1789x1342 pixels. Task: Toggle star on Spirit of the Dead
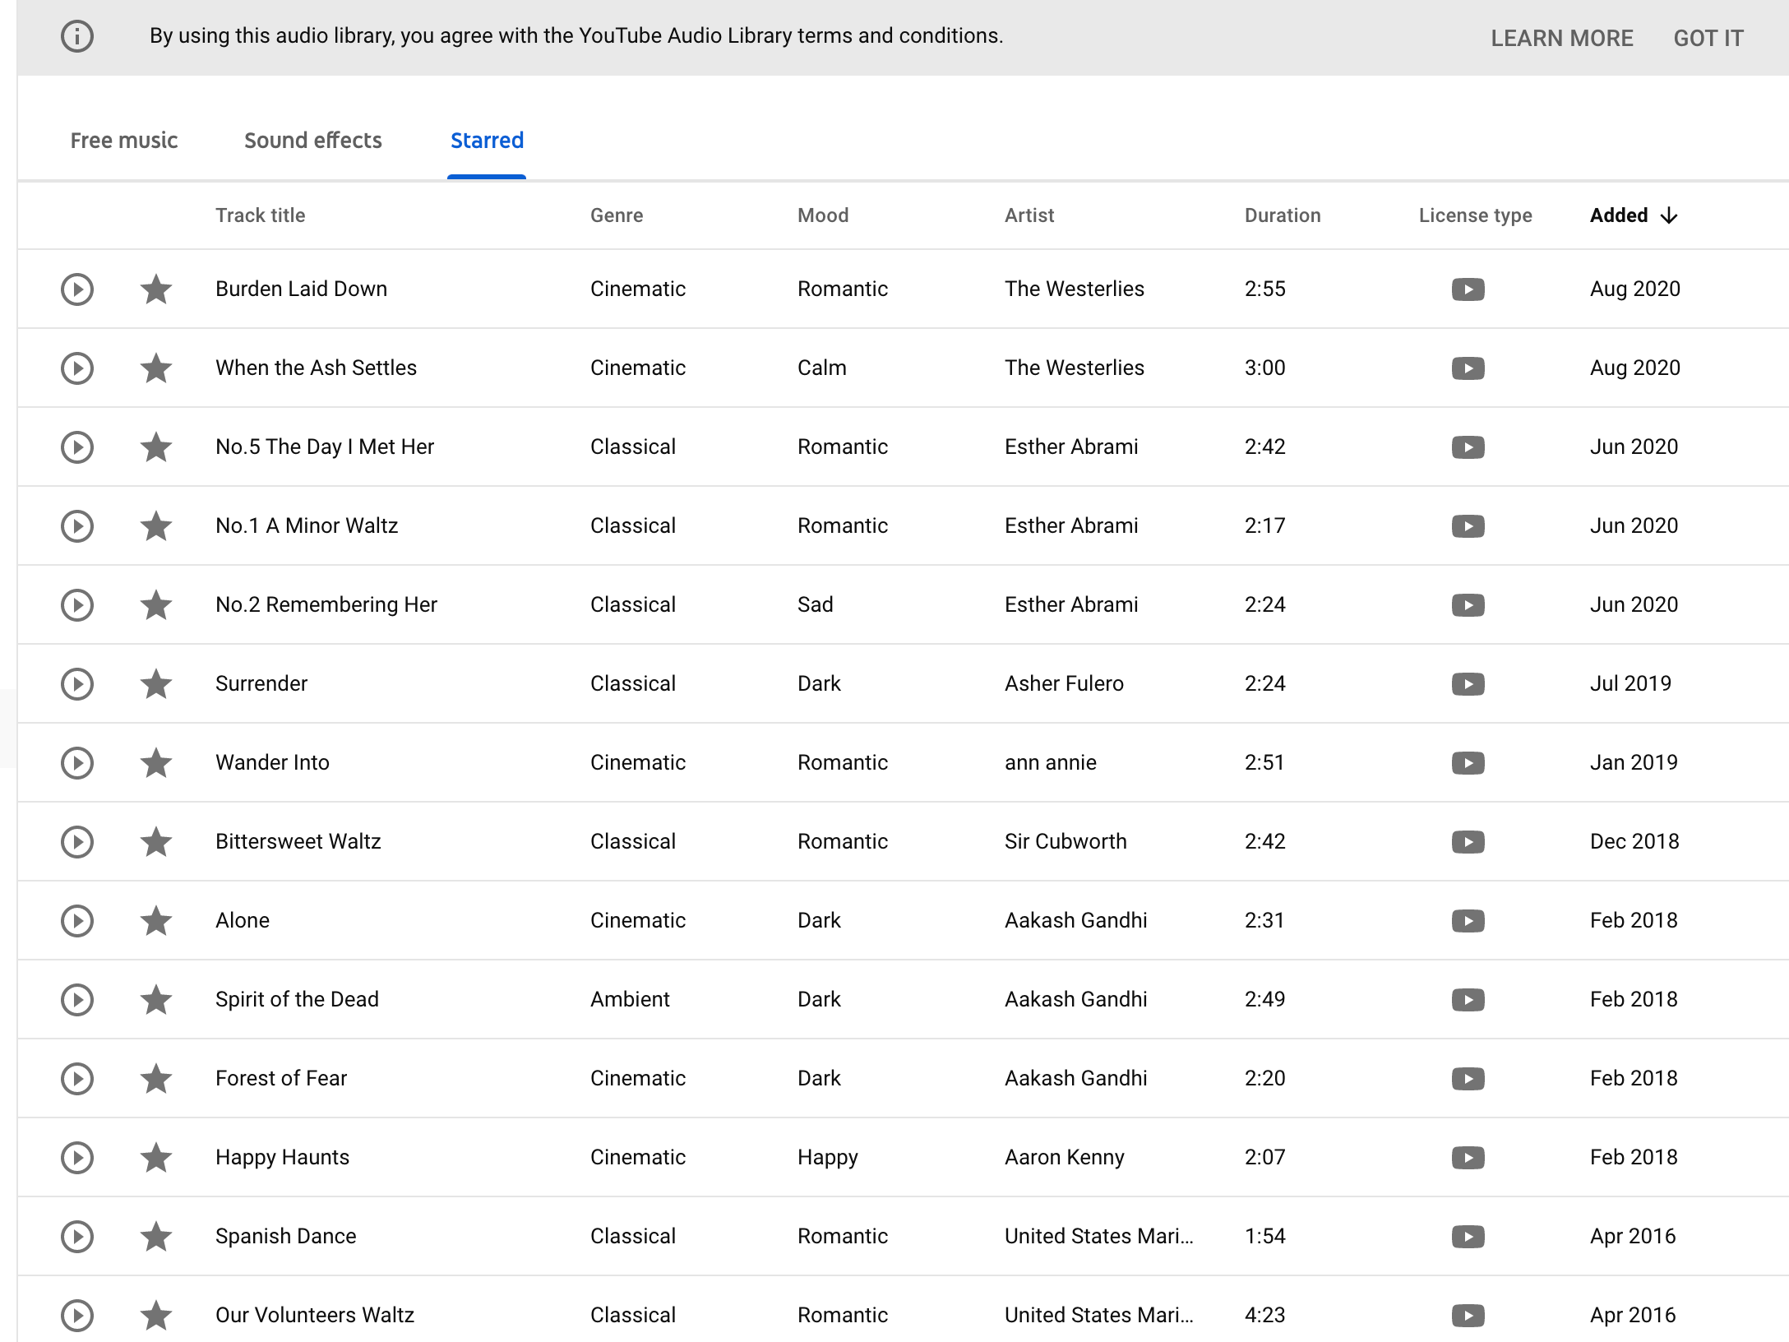[x=156, y=999]
